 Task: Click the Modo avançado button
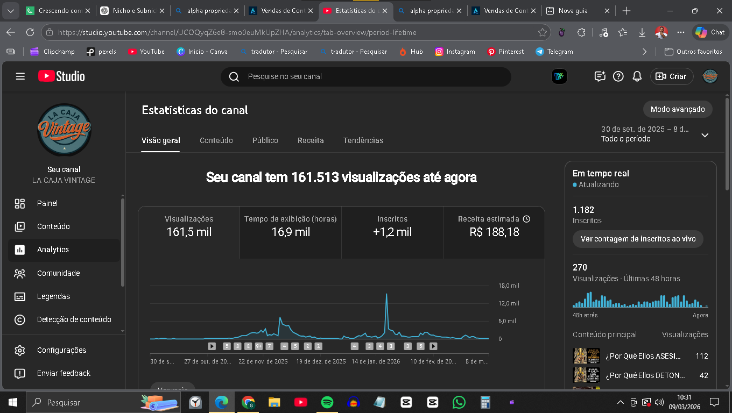click(678, 109)
